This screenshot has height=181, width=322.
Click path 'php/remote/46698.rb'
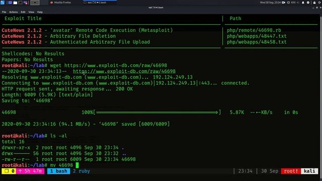coord(254,30)
